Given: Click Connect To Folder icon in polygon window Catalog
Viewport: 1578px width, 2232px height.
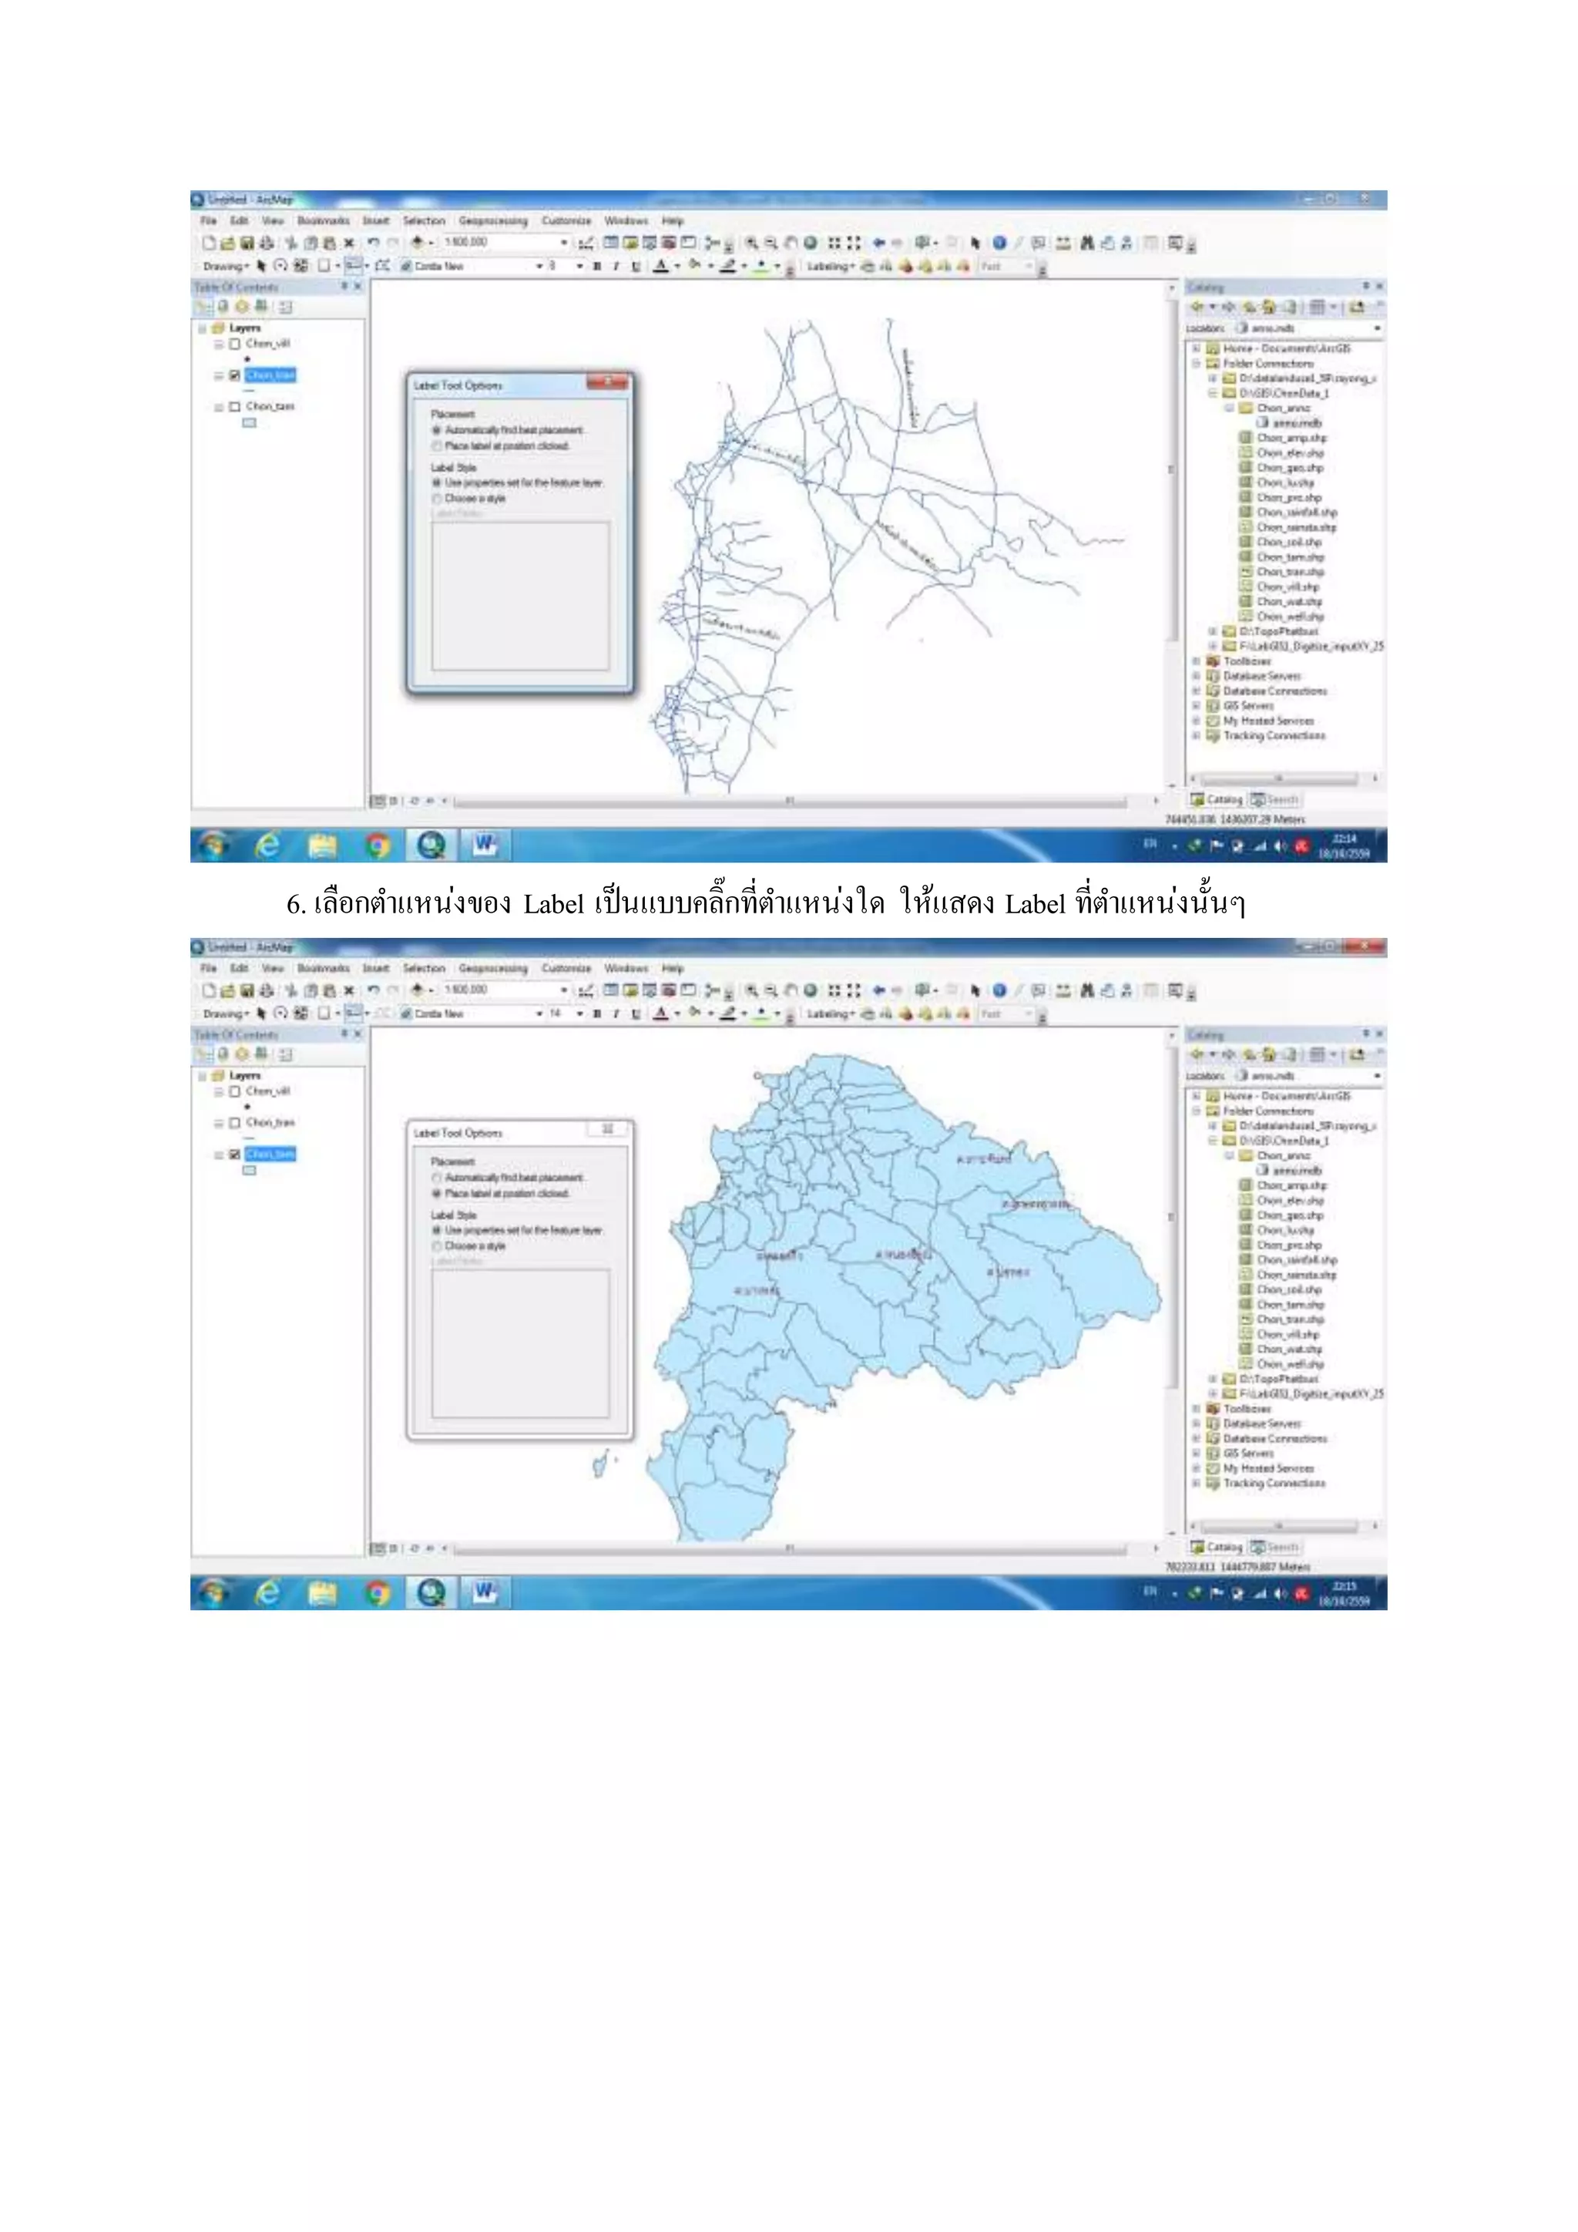Looking at the screenshot, I should [x=1358, y=1055].
